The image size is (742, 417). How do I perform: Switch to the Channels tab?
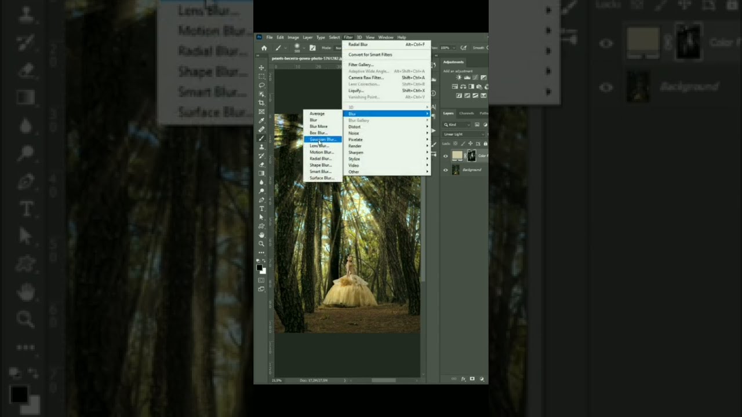coord(467,113)
